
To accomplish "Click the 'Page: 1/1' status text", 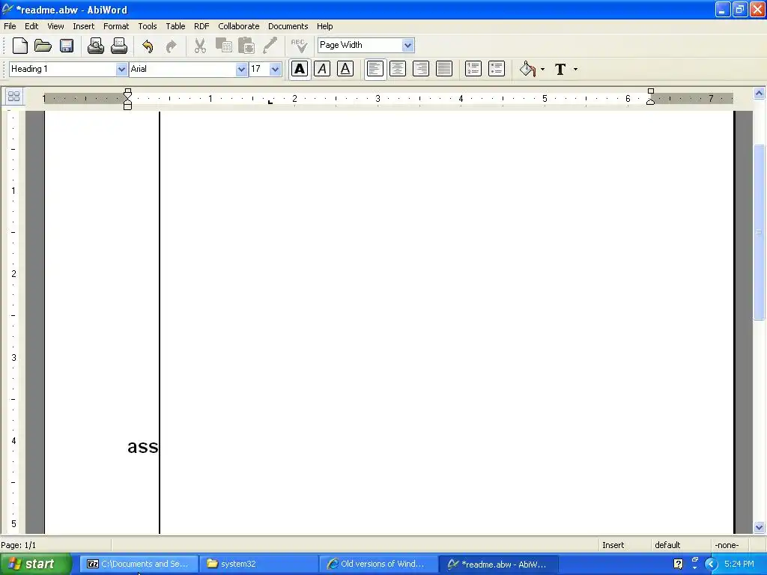I will point(19,545).
